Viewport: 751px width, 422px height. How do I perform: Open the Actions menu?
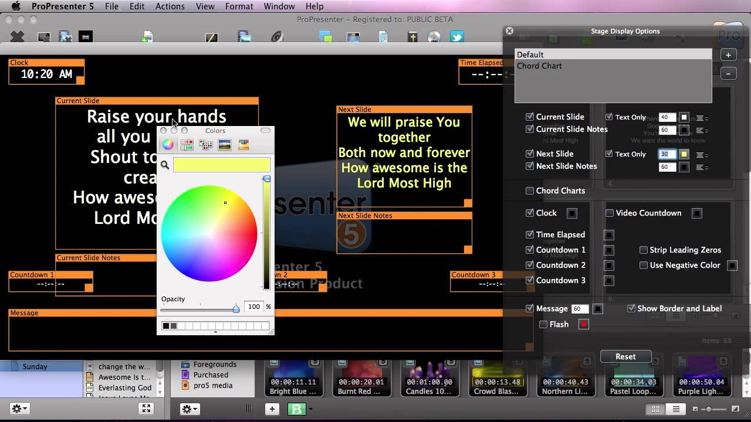170,6
